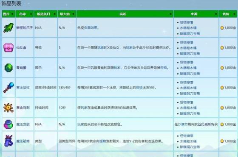Click the pink 仙女盒 fairy box image

[x=8, y=47]
